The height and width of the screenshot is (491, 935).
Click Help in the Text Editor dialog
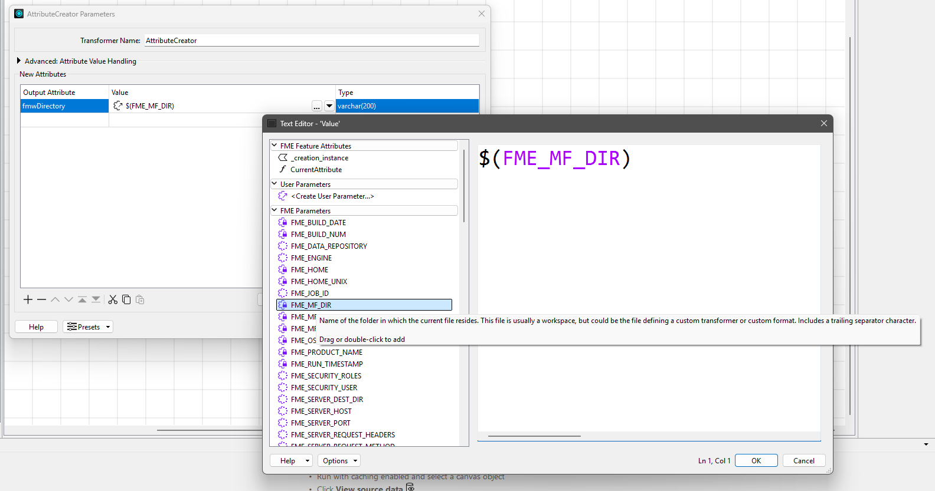287,461
